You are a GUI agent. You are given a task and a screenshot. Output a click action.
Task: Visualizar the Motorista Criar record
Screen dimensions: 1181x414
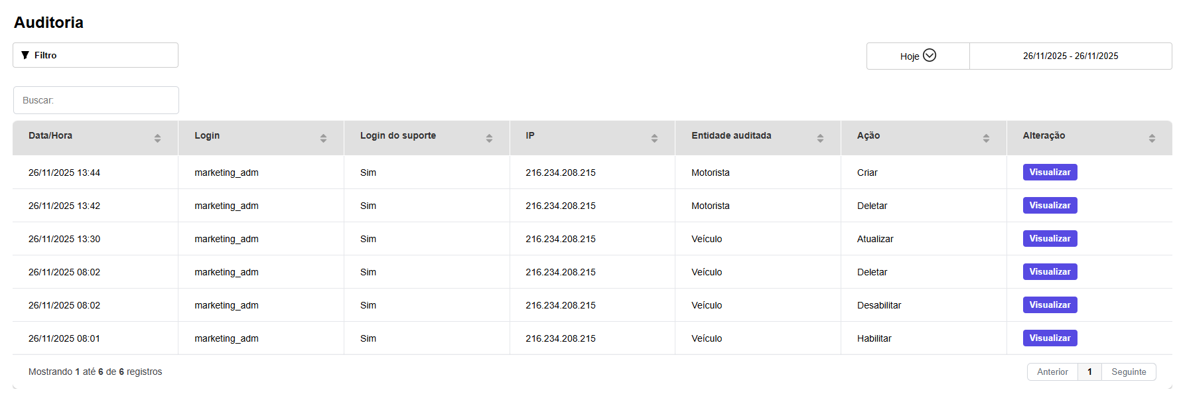pyautogui.click(x=1050, y=172)
